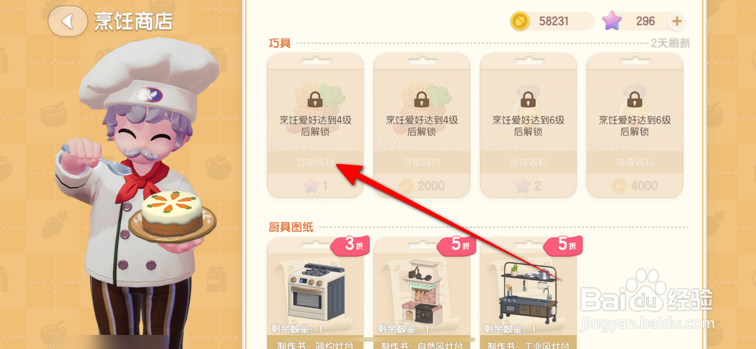Viewport: 756px width, 349px height.
Task: Add more stars with the plus button
Action: click(677, 21)
